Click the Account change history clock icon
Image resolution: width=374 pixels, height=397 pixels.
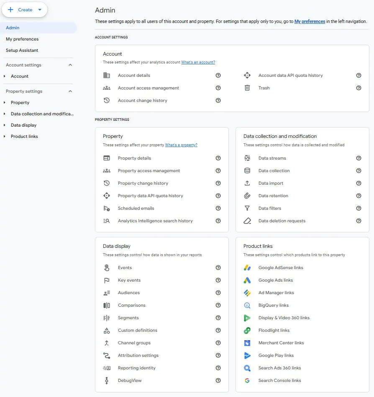(107, 101)
